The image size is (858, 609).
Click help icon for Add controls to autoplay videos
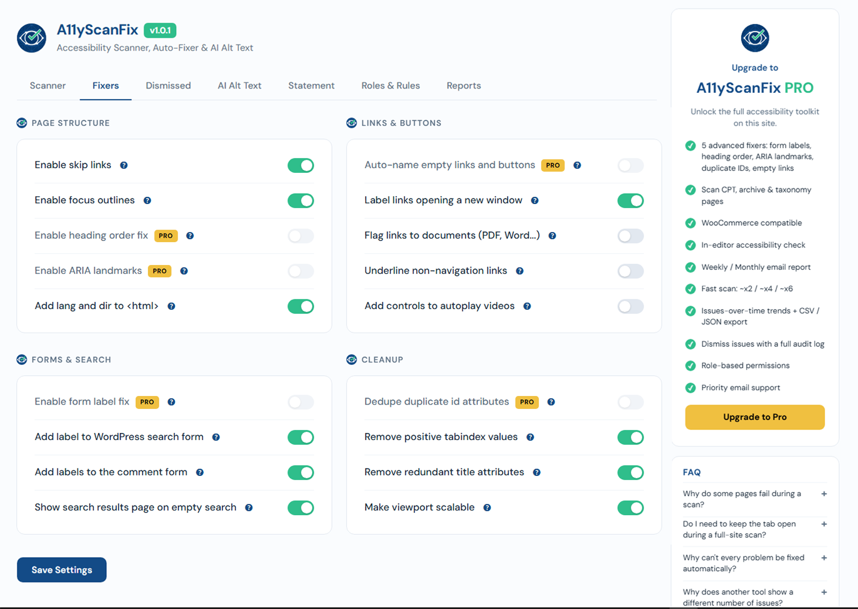point(527,306)
